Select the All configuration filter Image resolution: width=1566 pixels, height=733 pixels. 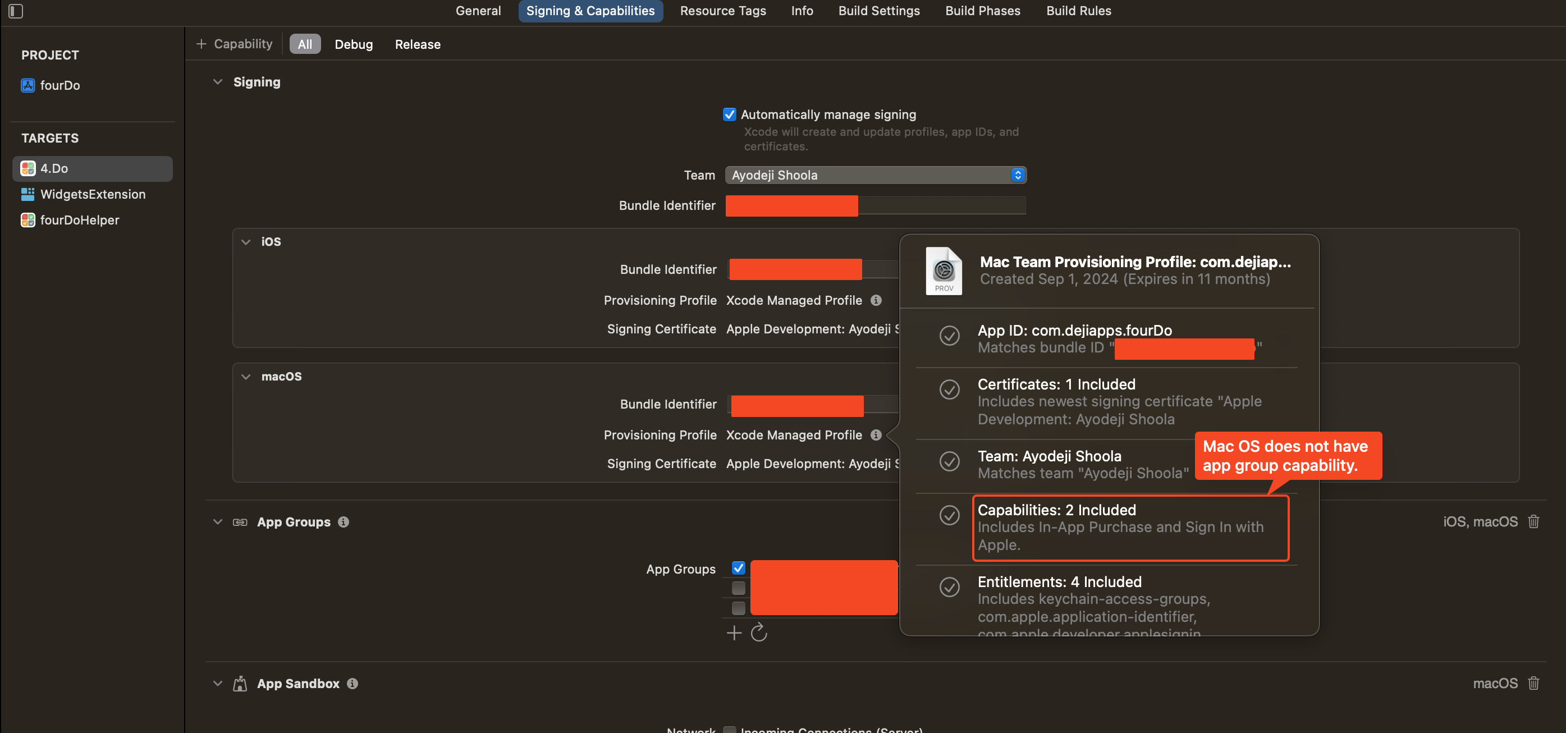[305, 44]
